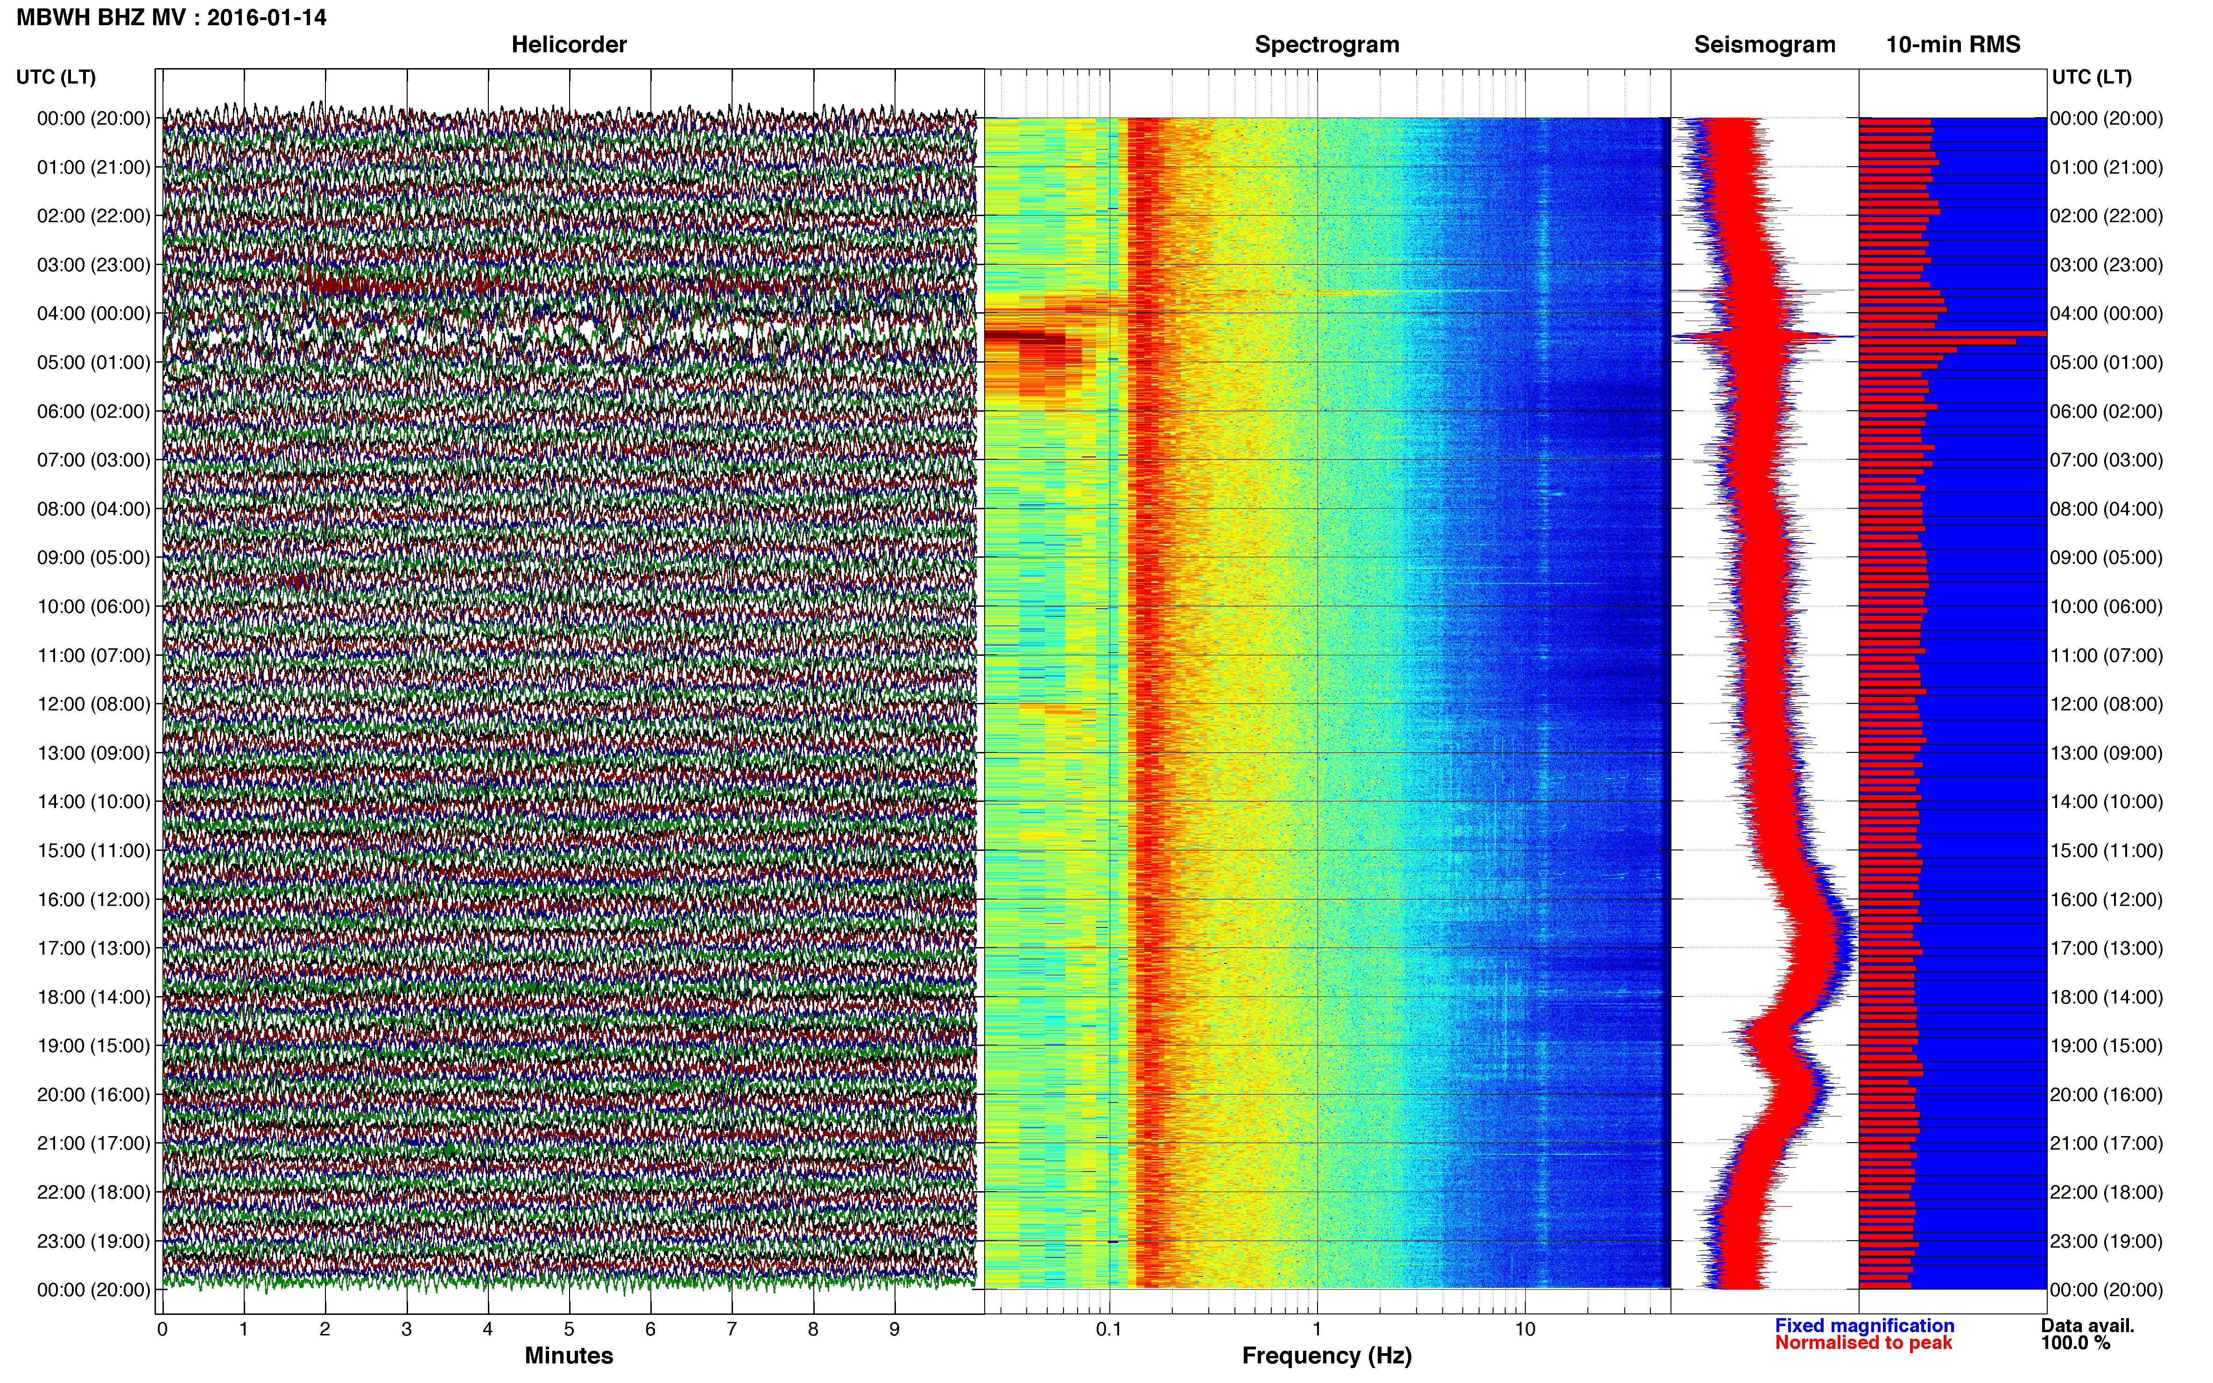Select the 'Spectrogram' panel heading
This screenshot has height=1383, width=2213.
[x=1326, y=45]
